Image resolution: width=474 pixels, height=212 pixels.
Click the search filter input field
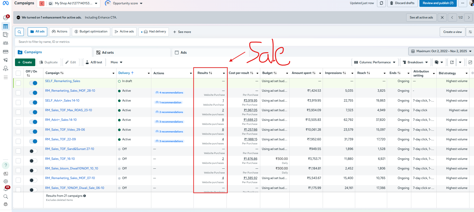(x=152, y=42)
